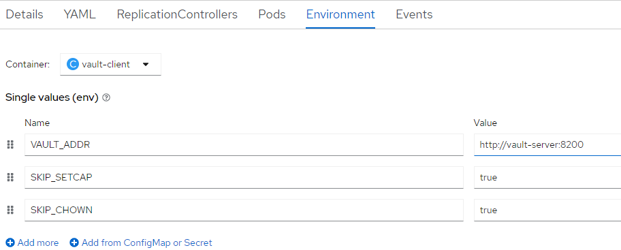Click the http://vault-server:8200 value field
The width and height of the screenshot is (621, 250).
(x=547, y=144)
